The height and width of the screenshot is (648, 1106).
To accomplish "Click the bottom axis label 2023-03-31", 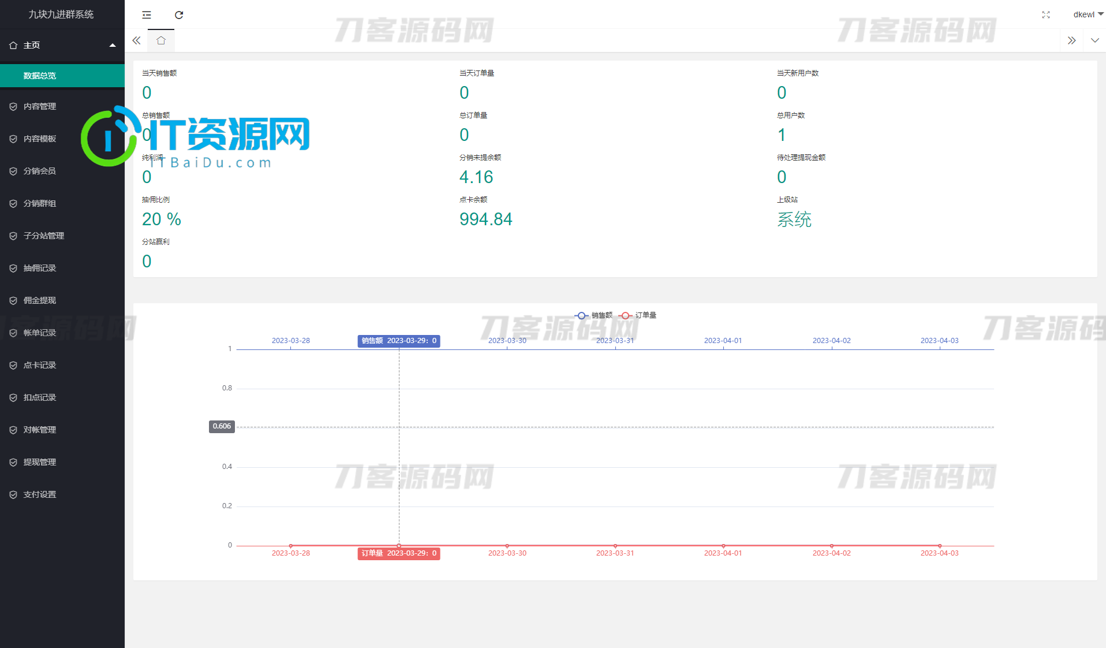I will (x=615, y=553).
